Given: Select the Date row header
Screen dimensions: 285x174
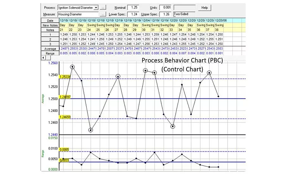Looking at the screenshot, I should (x=50, y=21).
